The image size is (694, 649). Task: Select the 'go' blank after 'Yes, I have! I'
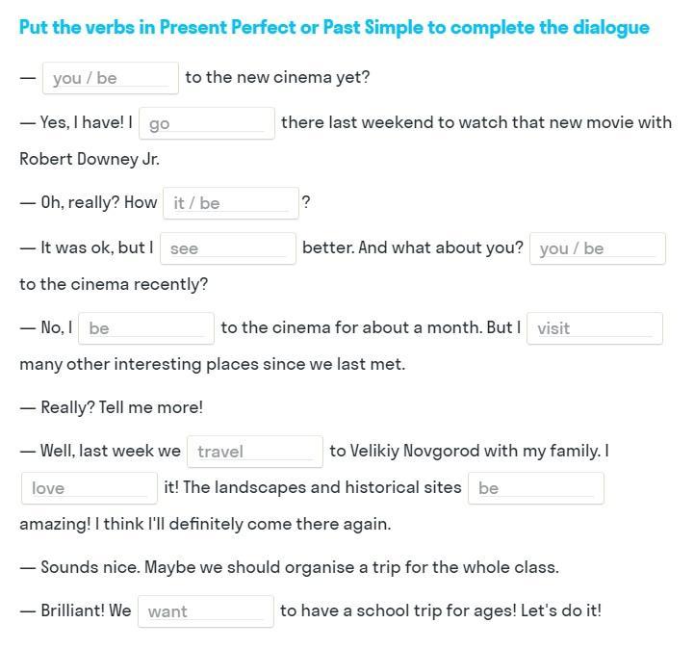tap(207, 123)
